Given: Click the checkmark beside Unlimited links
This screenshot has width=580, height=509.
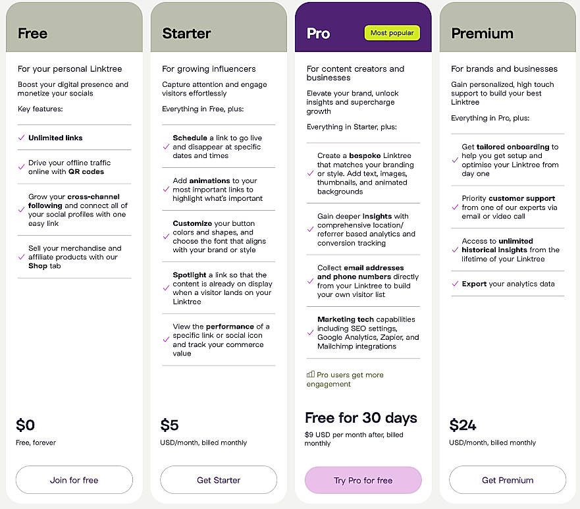Looking at the screenshot, I should (22, 138).
